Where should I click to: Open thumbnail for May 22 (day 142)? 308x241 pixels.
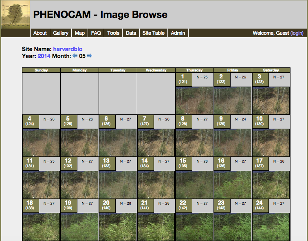(x=194, y=227)
